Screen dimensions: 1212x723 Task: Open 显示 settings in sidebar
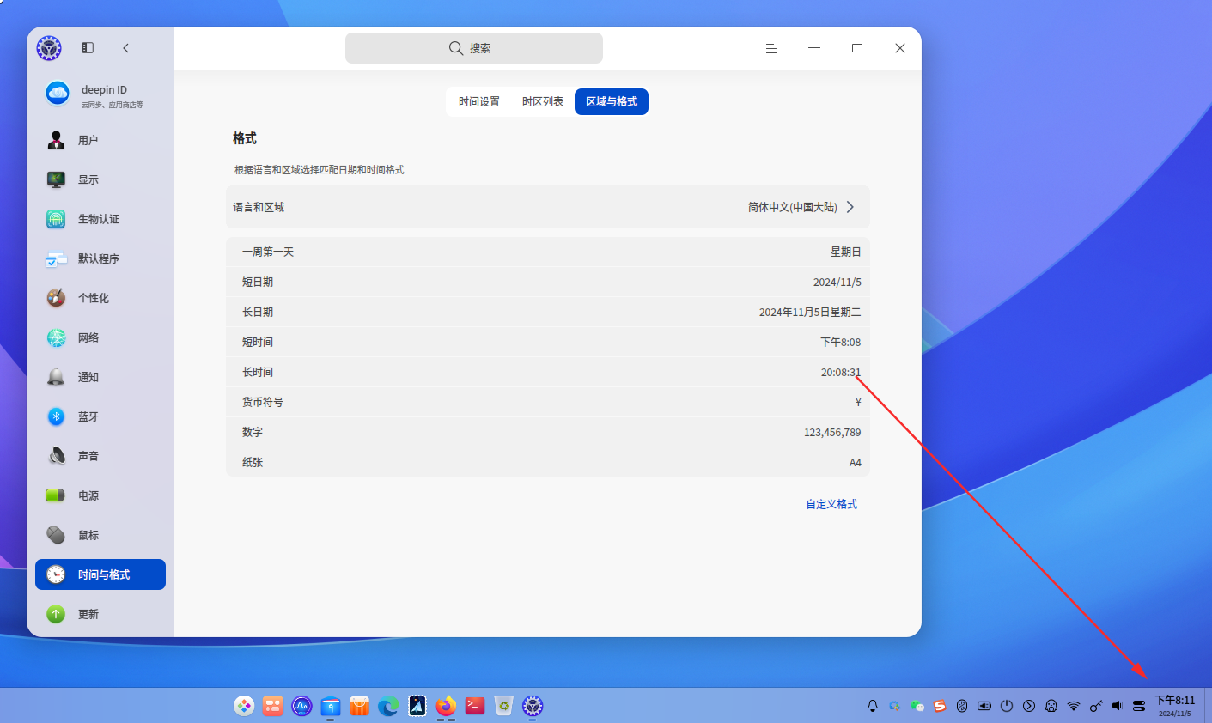100,179
